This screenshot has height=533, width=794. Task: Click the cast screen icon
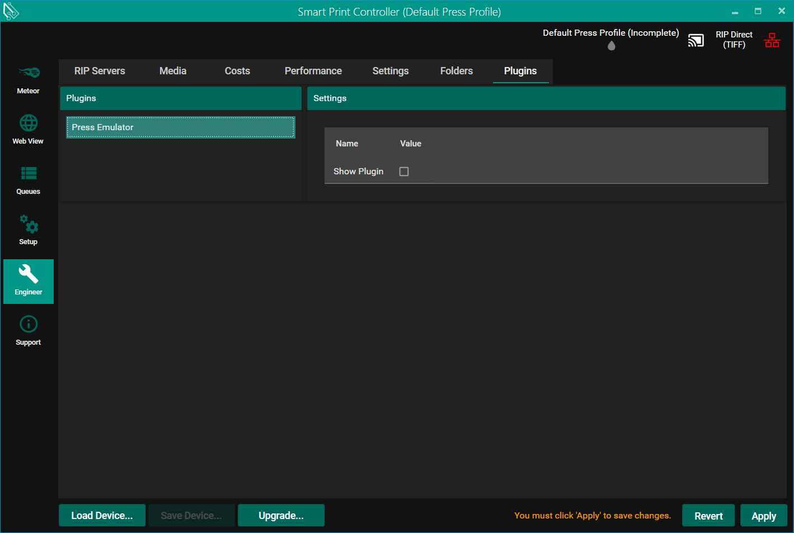(x=696, y=40)
